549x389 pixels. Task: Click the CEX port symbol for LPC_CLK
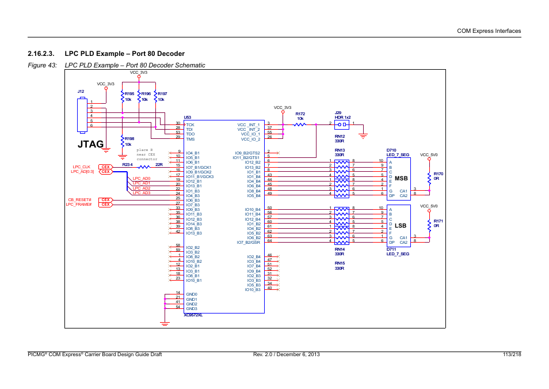(105, 167)
